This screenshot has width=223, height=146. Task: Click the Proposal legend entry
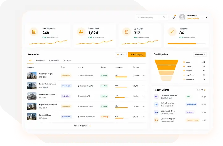click(194, 71)
